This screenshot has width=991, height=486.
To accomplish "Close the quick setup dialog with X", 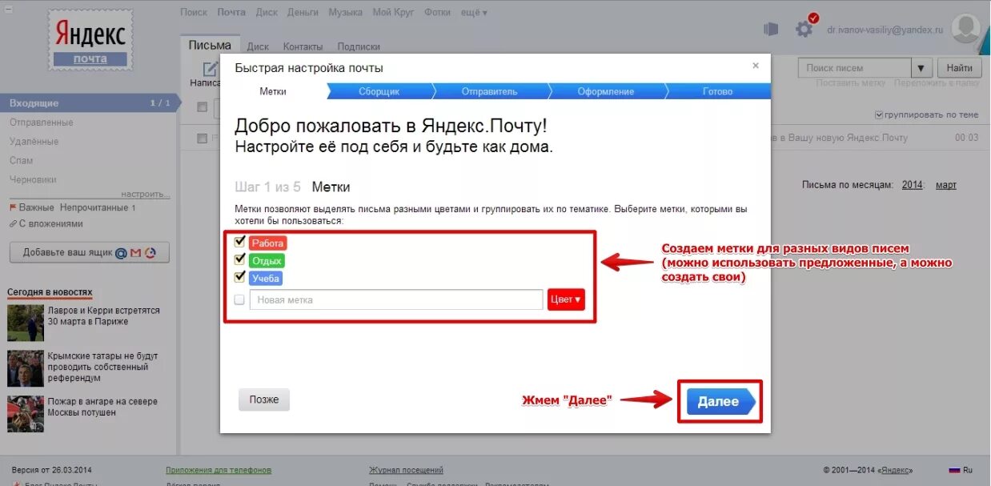I will click(x=756, y=66).
